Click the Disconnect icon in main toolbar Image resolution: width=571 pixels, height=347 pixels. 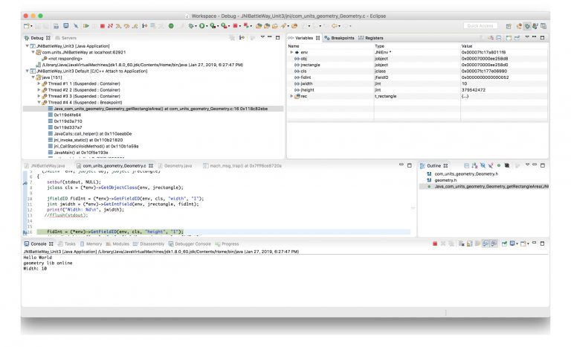click(x=110, y=26)
